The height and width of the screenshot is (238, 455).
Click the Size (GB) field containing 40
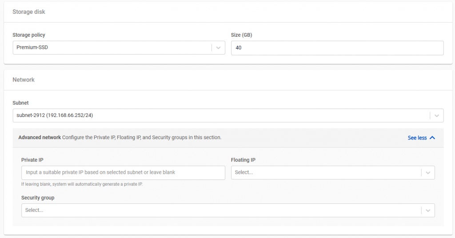point(337,48)
